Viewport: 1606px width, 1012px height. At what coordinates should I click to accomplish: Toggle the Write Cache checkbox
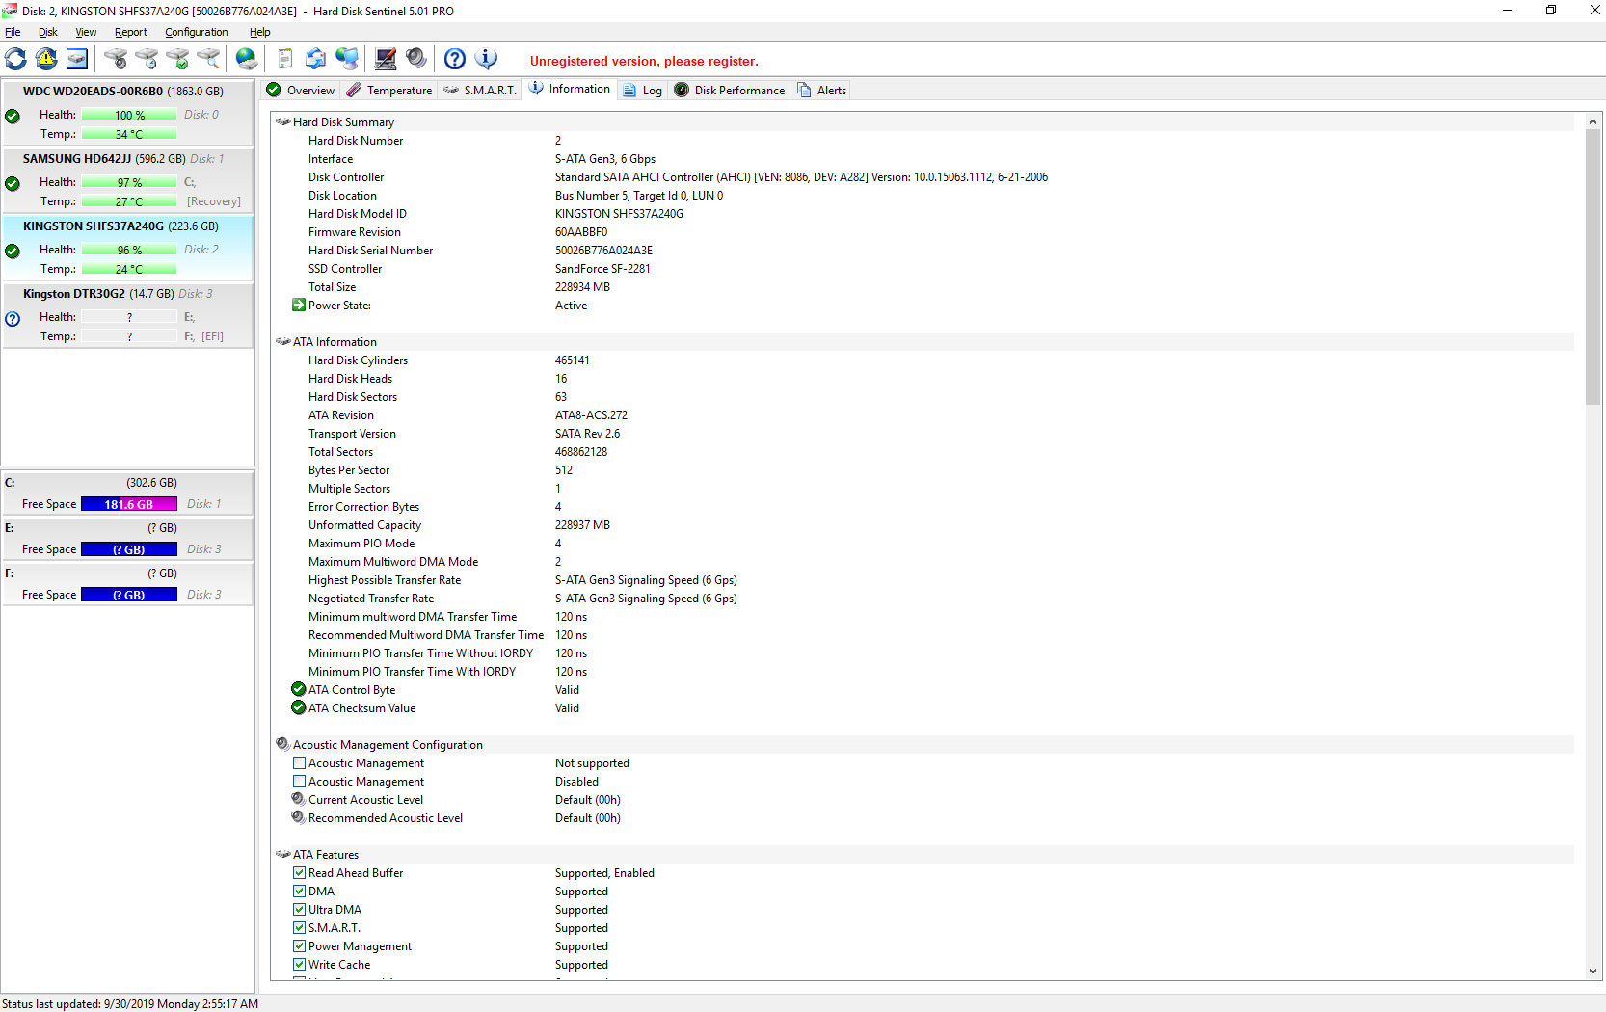click(299, 965)
